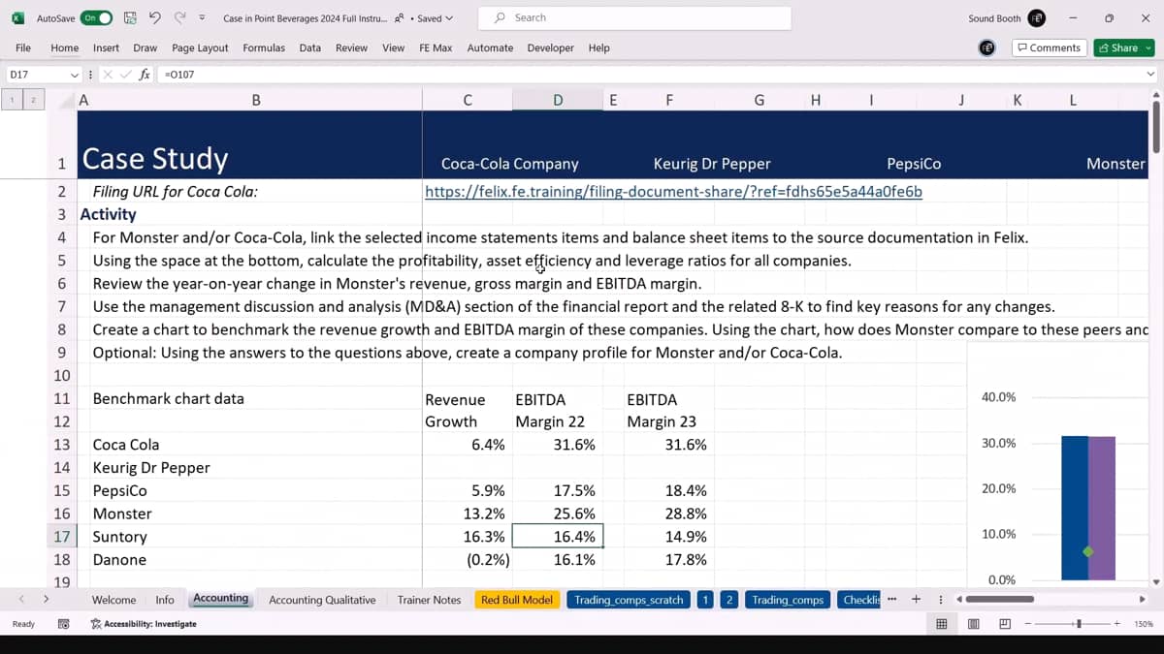Open the FE Max ribbon tab

pos(436,47)
